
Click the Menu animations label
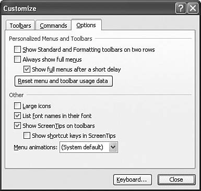pos(36,147)
